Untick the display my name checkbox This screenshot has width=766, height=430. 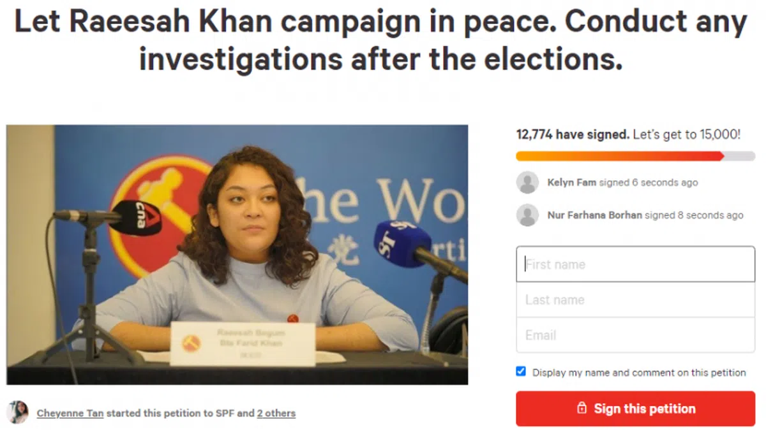(521, 371)
